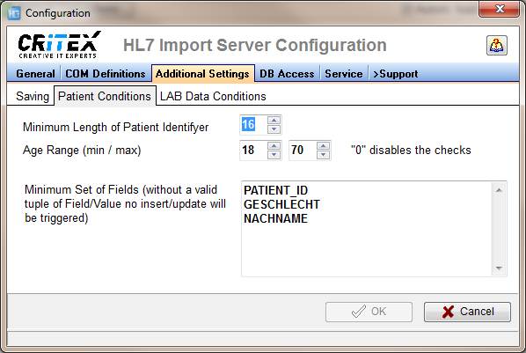
Task: Click the fields list scroll-down arrow
Action: point(499,268)
